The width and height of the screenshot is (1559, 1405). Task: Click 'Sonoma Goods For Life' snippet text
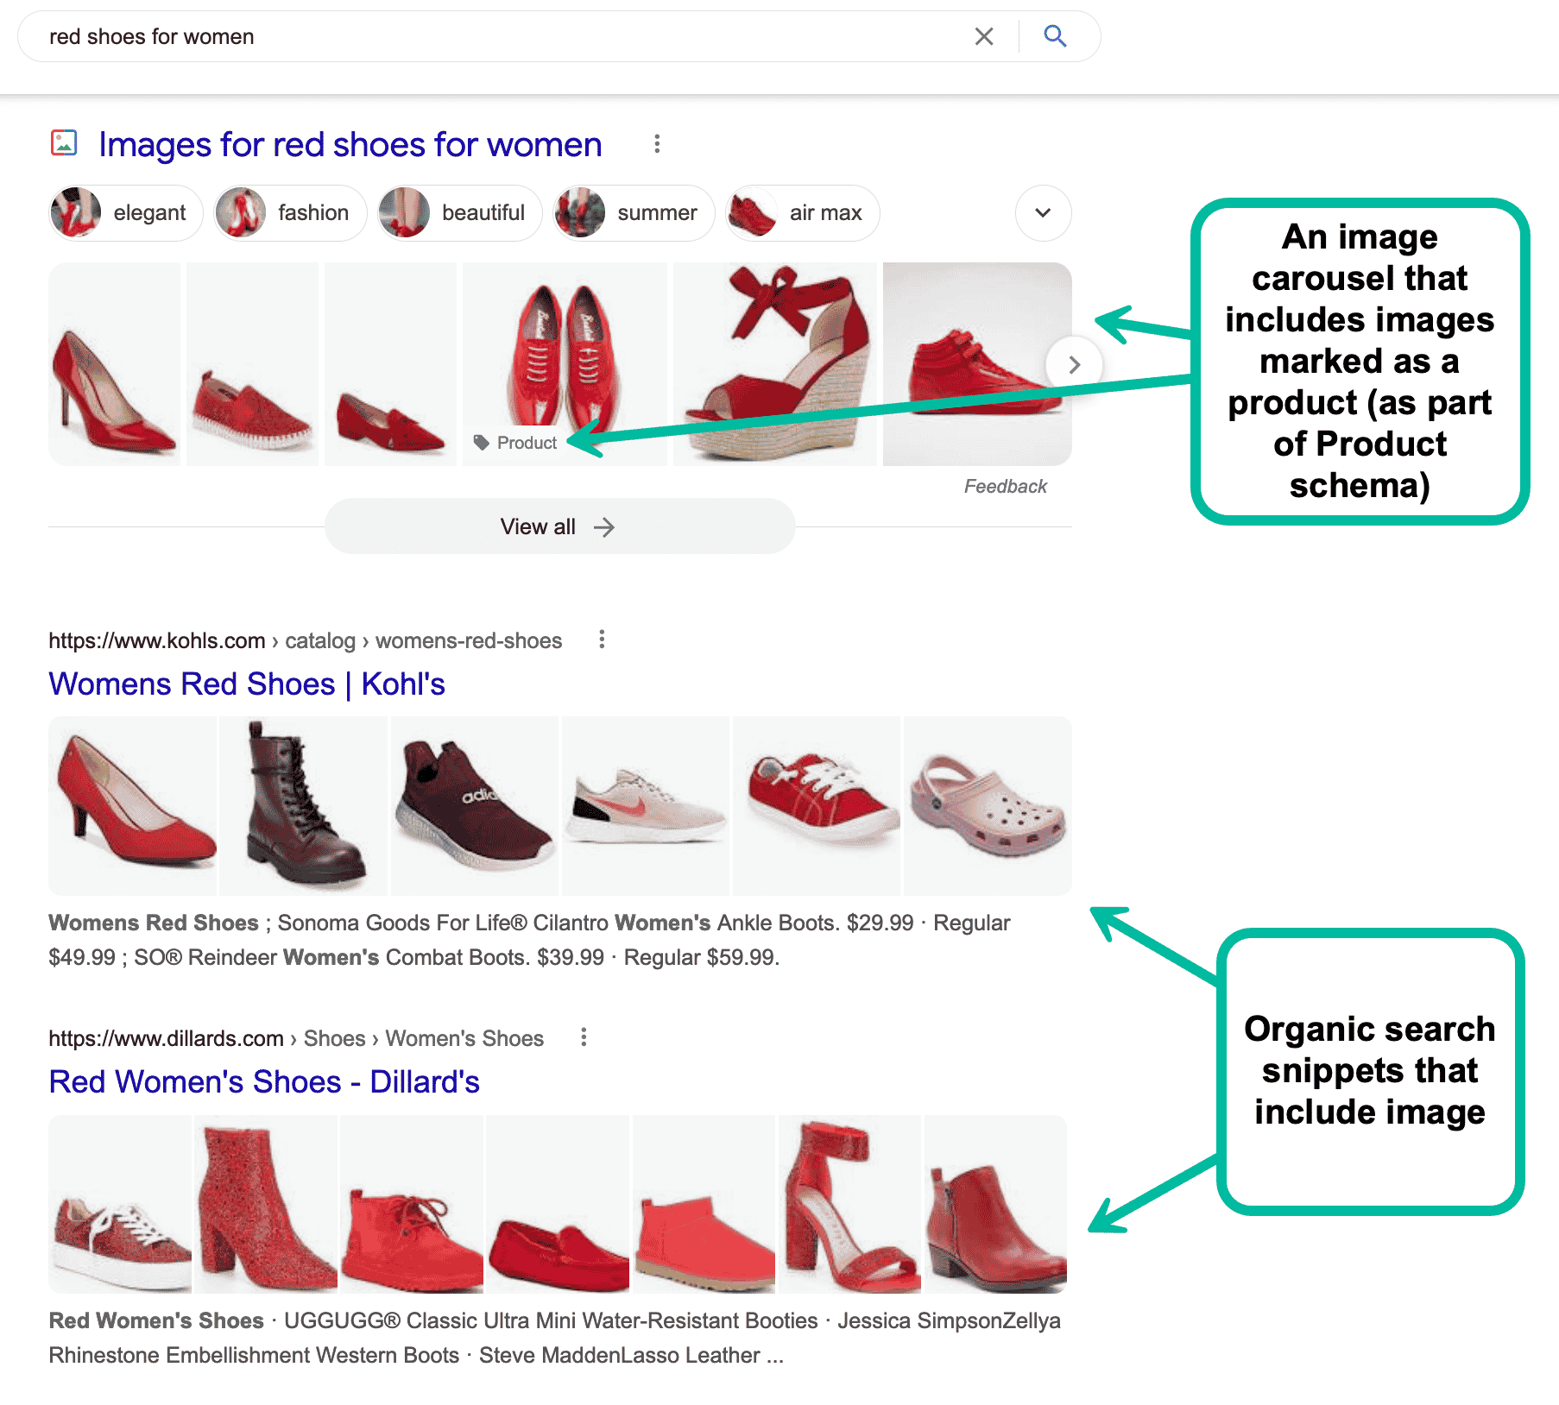pos(402,923)
